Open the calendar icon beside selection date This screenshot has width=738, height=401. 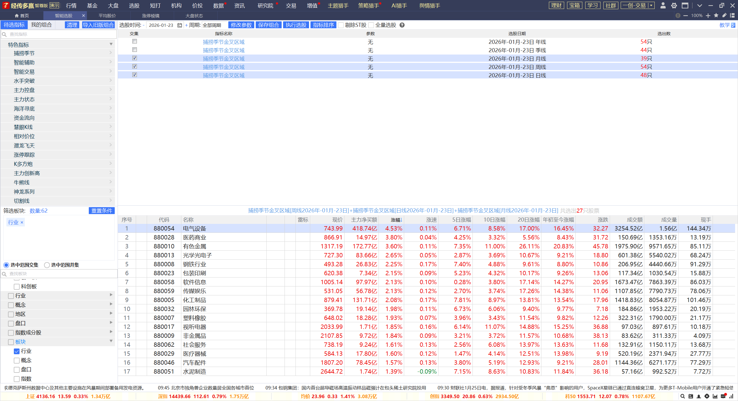[180, 25]
